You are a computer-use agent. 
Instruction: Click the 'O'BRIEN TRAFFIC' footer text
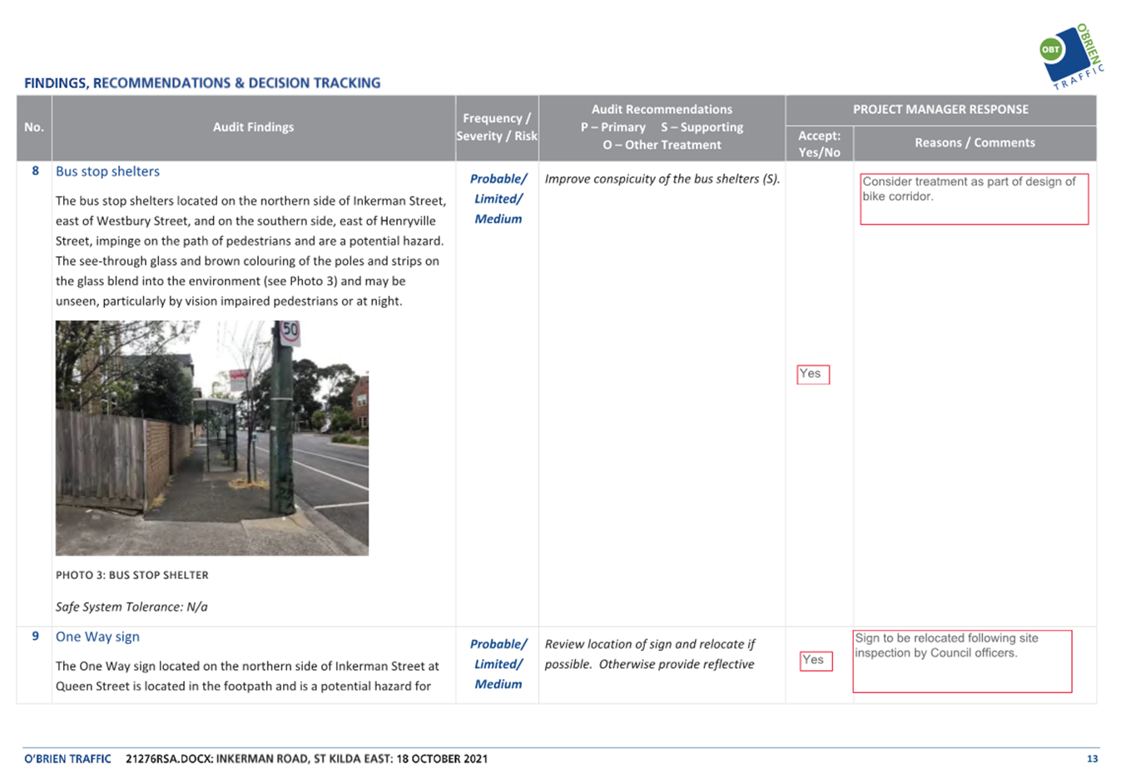67,759
